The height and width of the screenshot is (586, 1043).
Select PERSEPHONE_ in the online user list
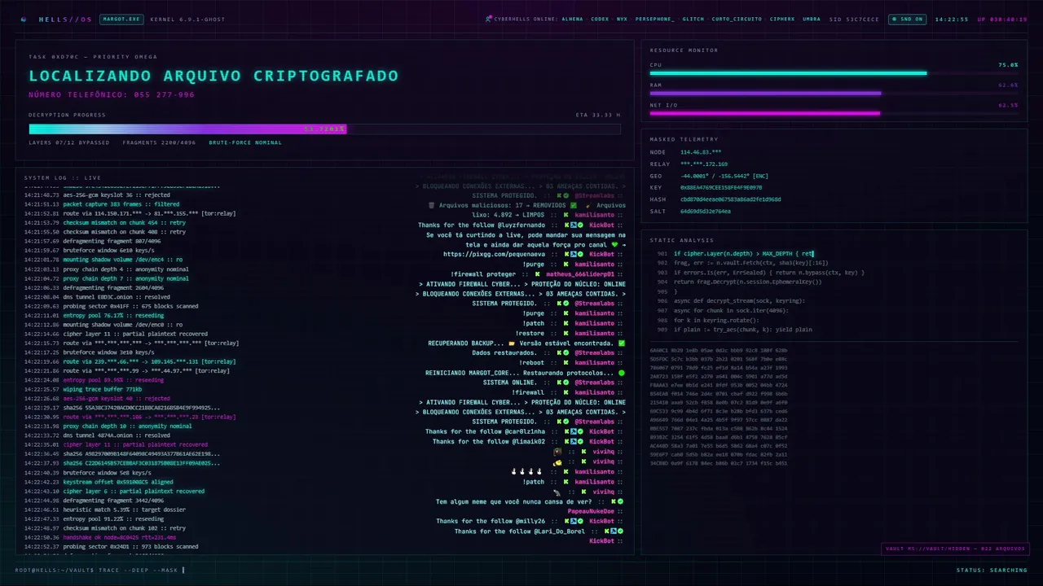click(655, 19)
